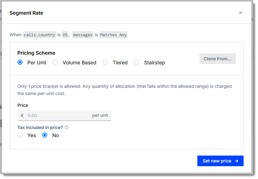Select the Per Unit pricing scheme radio
This screenshot has width=258, height=179.
20,62
